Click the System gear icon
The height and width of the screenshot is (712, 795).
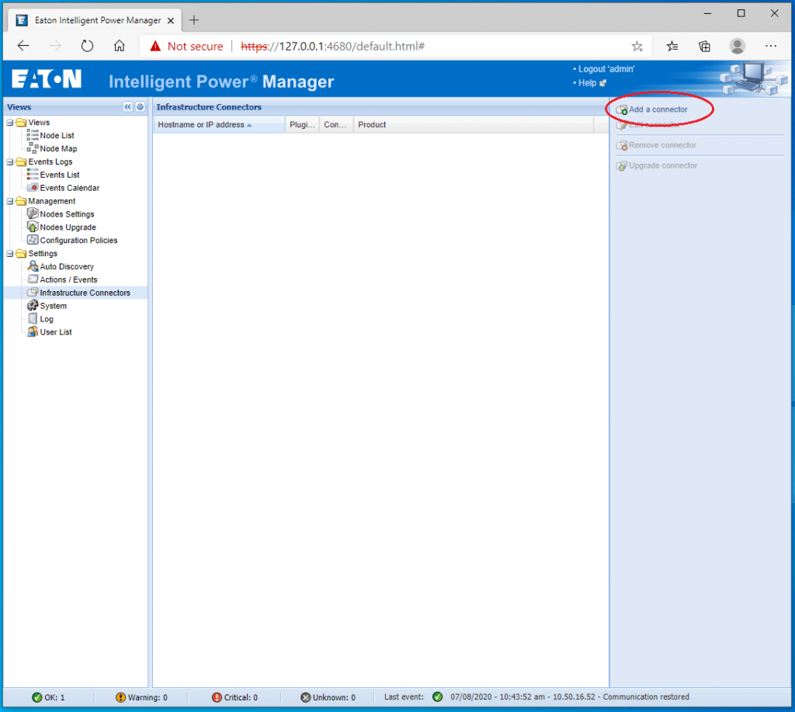click(x=33, y=305)
